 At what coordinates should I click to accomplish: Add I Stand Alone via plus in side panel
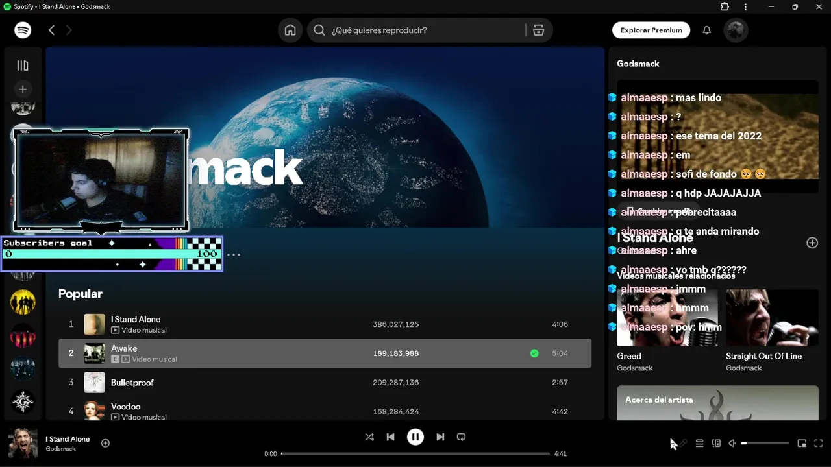812,243
